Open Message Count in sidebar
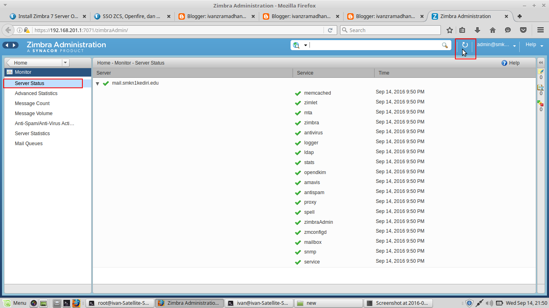 pyautogui.click(x=32, y=103)
